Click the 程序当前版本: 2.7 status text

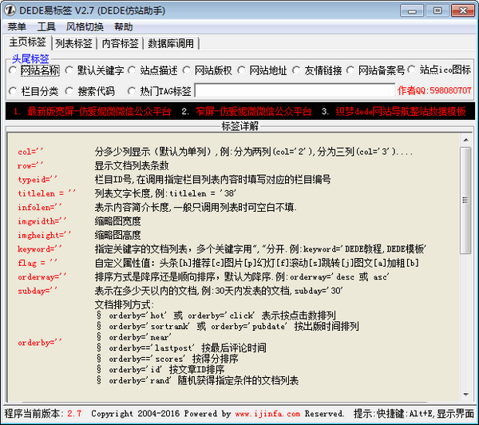pyautogui.click(x=43, y=414)
